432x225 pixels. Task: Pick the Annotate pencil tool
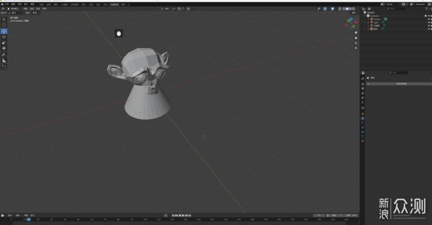pyautogui.click(x=4, y=54)
